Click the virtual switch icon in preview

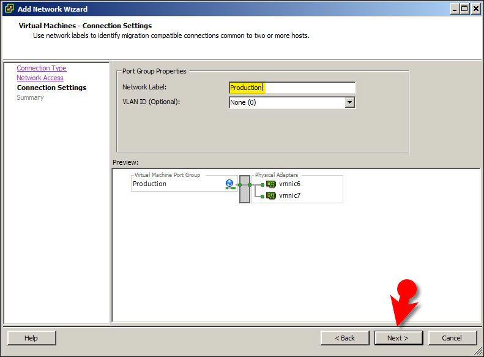click(245, 189)
